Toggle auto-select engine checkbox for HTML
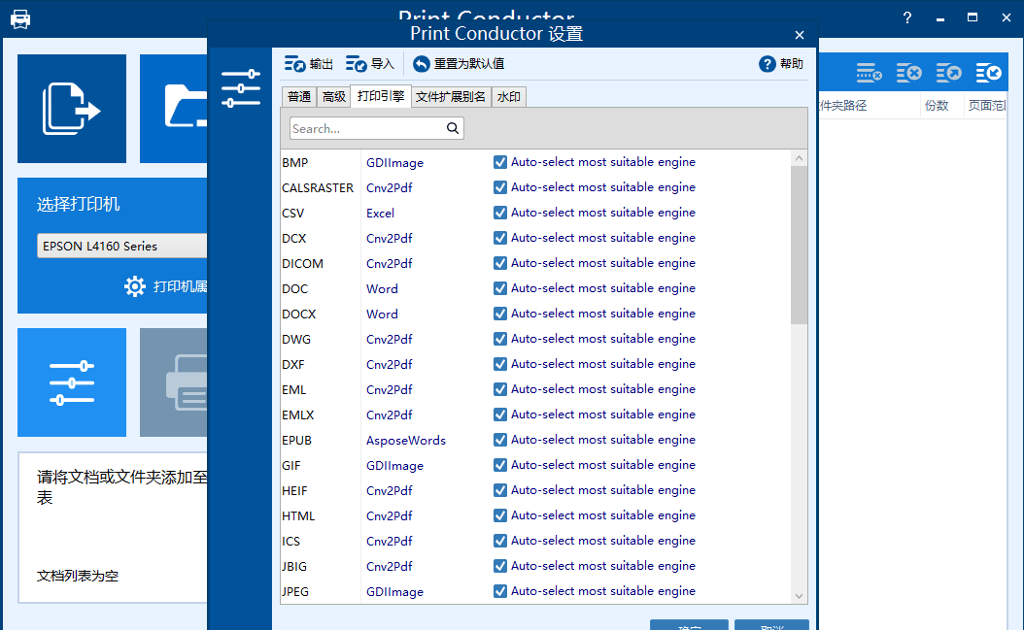The image size is (1024, 630). pos(500,515)
